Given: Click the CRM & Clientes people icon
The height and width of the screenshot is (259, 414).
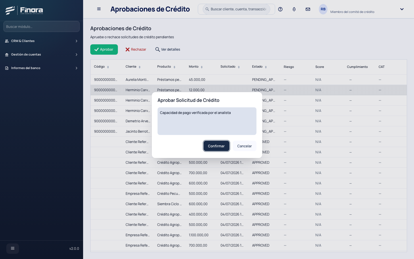Looking at the screenshot, I should click(7, 41).
